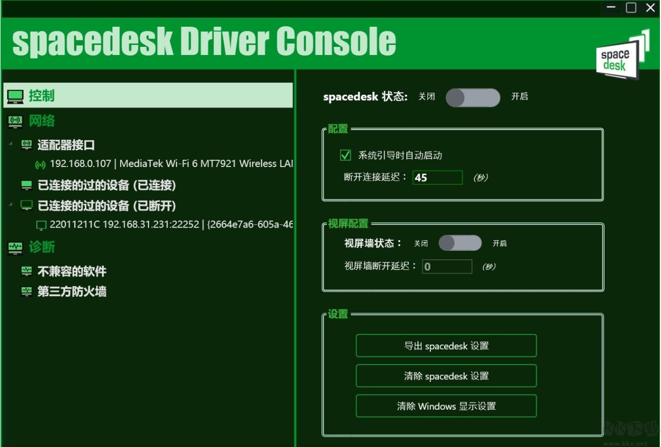This screenshot has width=661, height=447.
Task: Open the 诊断 section
Action: [42, 247]
